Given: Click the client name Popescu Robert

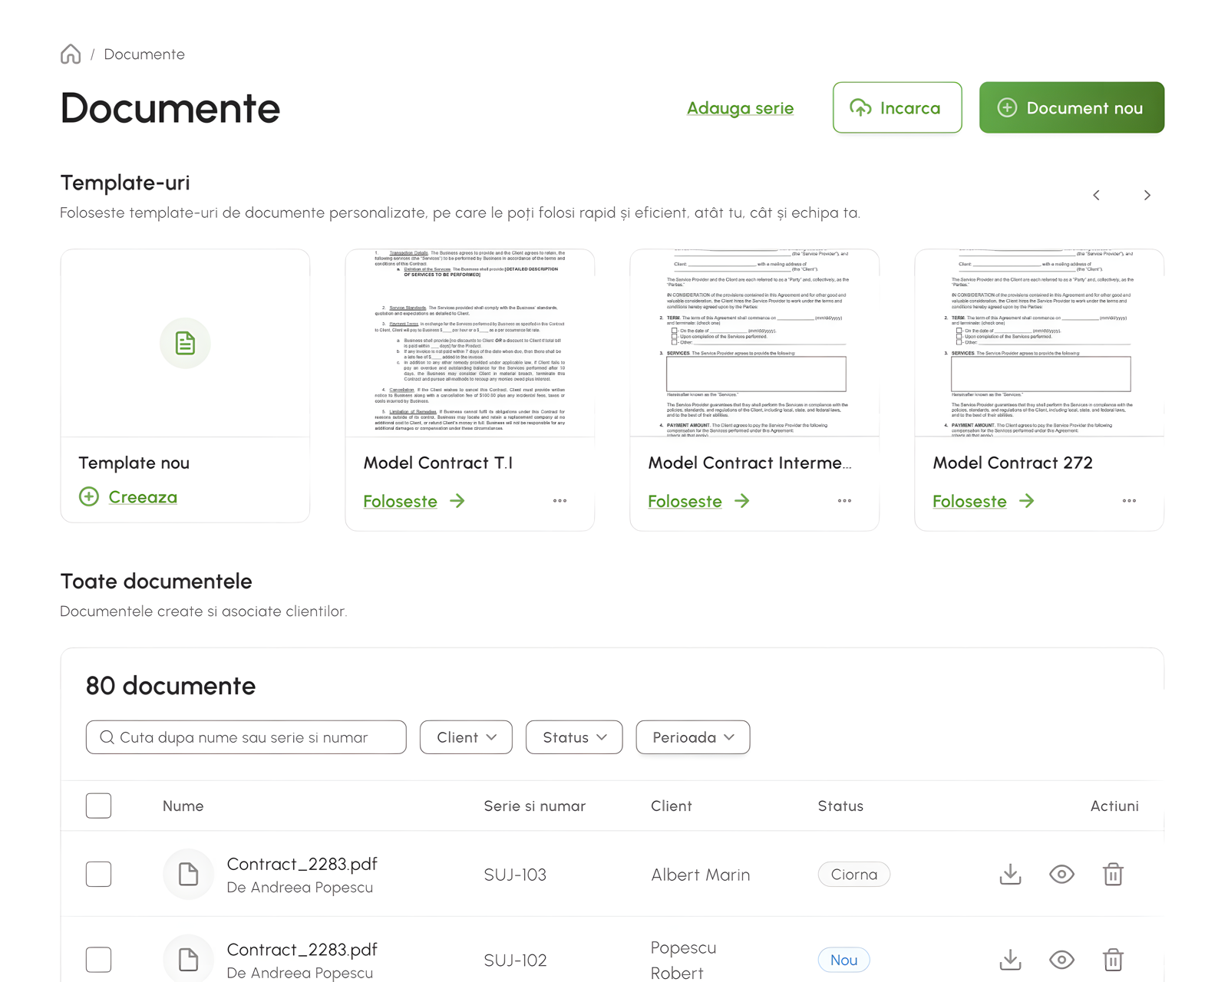Looking at the screenshot, I should (684, 961).
